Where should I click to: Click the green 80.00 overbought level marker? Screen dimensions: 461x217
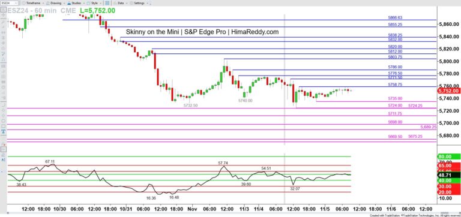[x=449, y=157]
